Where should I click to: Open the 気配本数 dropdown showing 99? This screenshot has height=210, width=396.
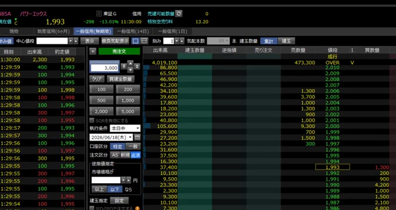[218, 41]
